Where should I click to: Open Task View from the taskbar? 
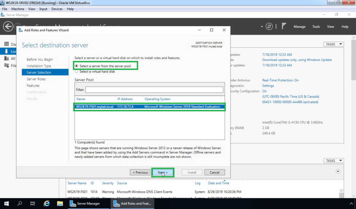(33, 203)
